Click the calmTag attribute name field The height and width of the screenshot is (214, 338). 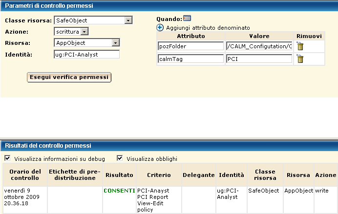tap(190, 58)
